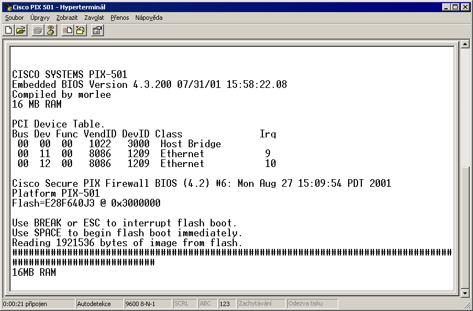Click the vertical scrollbar up arrow
This screenshot has width=473, height=311.
point(465,45)
